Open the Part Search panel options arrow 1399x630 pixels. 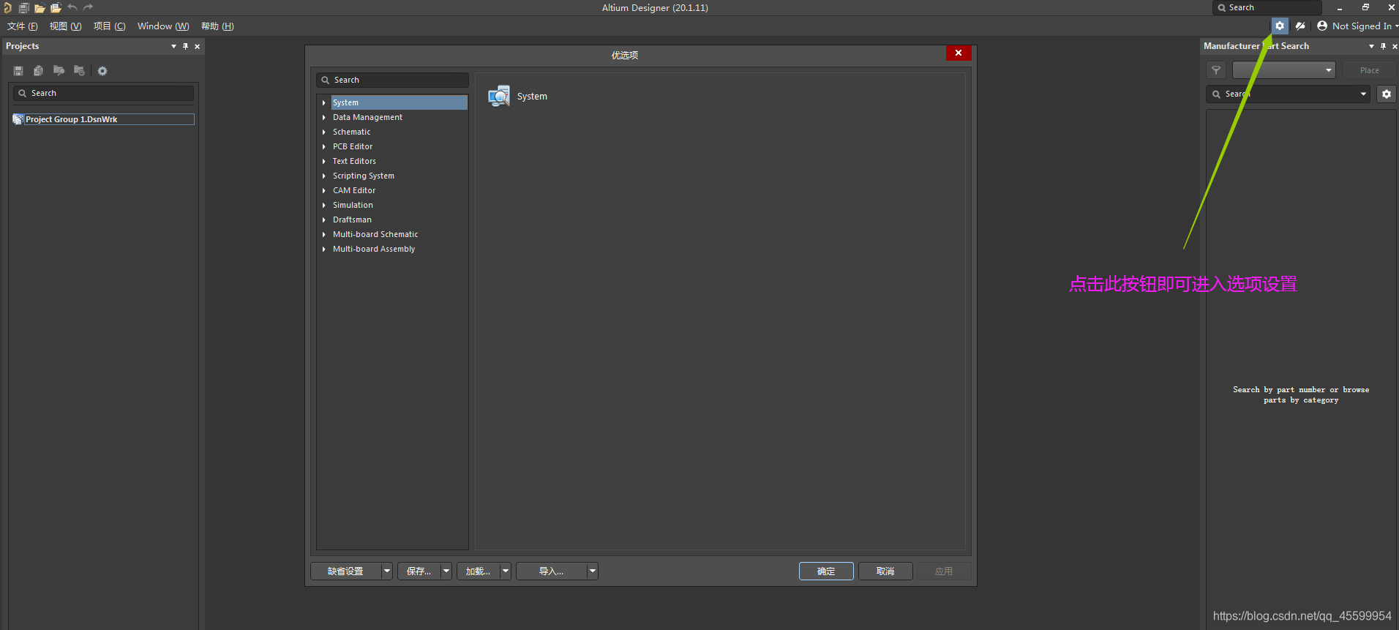pyautogui.click(x=1371, y=46)
